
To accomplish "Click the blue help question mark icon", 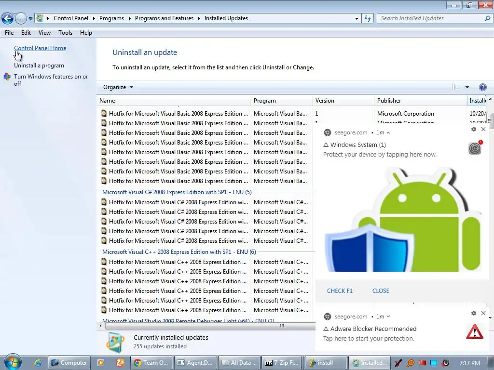I will 482,87.
